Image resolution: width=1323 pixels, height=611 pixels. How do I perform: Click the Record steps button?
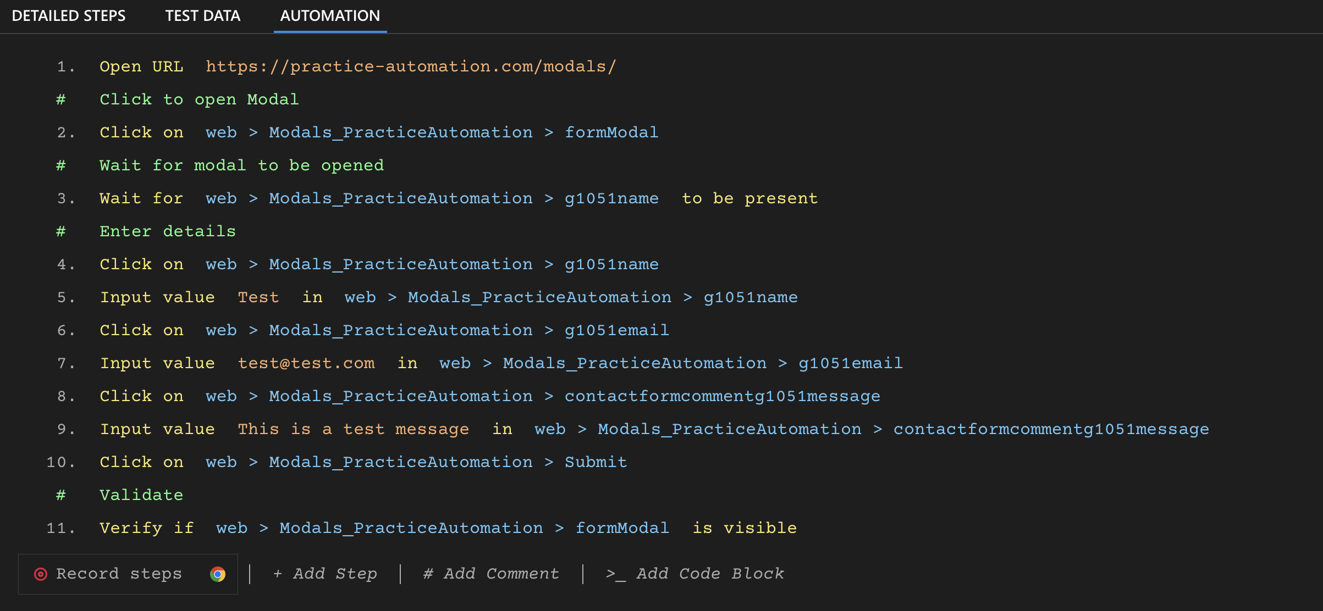tap(119, 574)
